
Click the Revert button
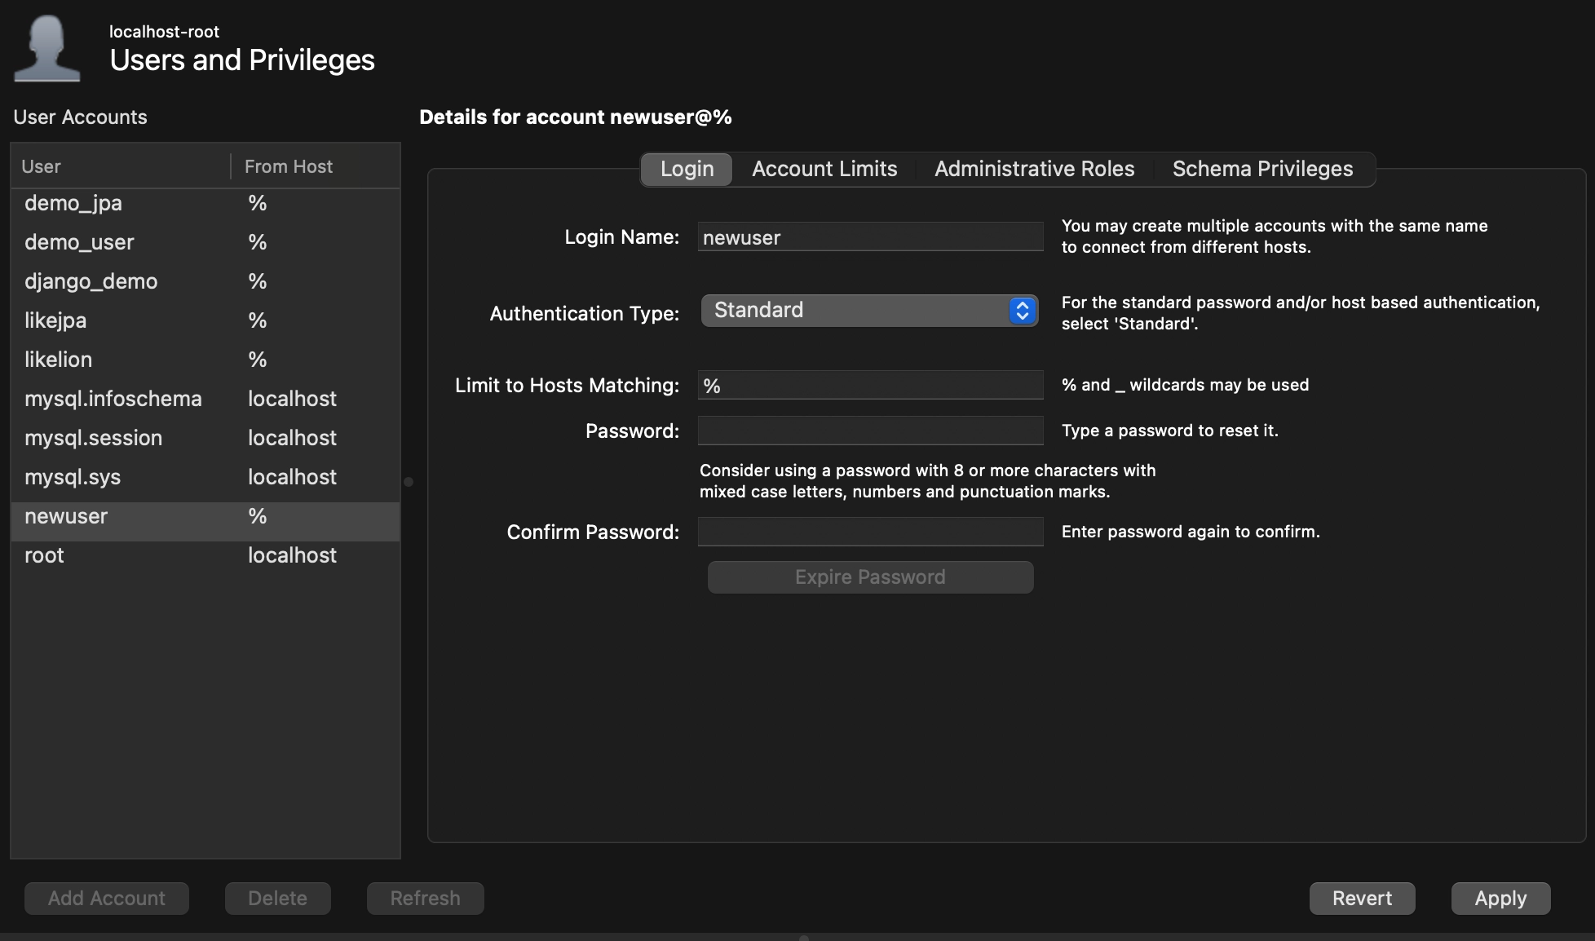[x=1361, y=898]
